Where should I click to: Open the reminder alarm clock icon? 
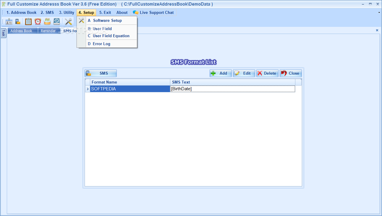pos(38,22)
